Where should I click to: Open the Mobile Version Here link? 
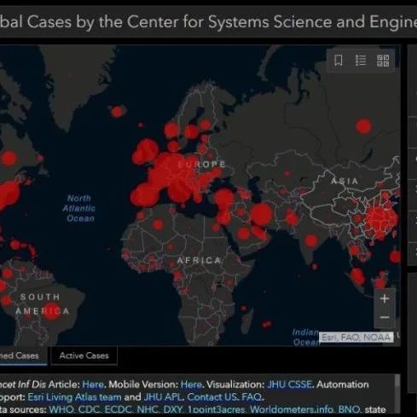point(191,385)
